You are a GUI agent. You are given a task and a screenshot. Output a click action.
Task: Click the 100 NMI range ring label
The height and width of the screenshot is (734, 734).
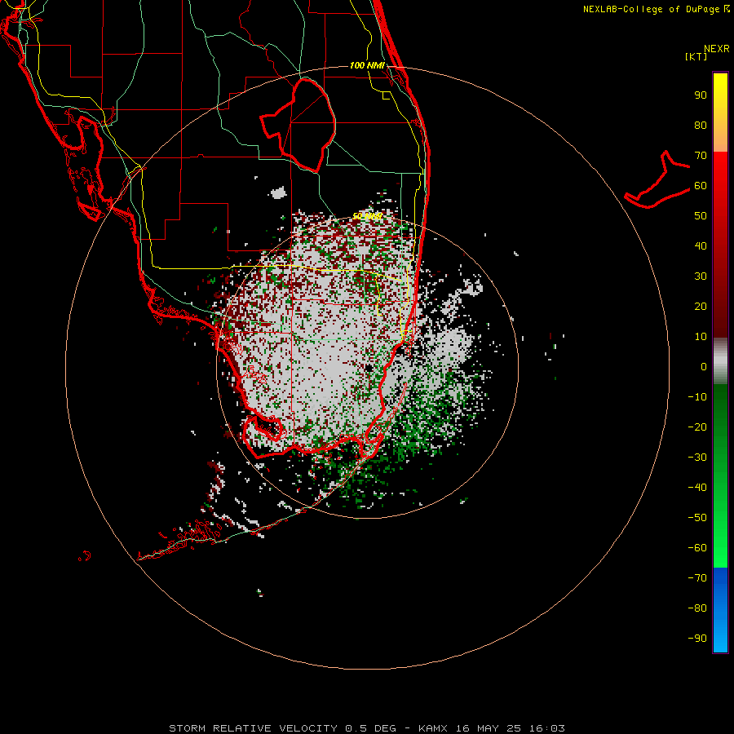point(367,65)
